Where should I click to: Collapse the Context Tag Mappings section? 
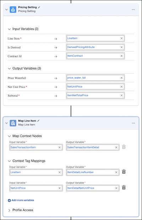click(x=9, y=161)
